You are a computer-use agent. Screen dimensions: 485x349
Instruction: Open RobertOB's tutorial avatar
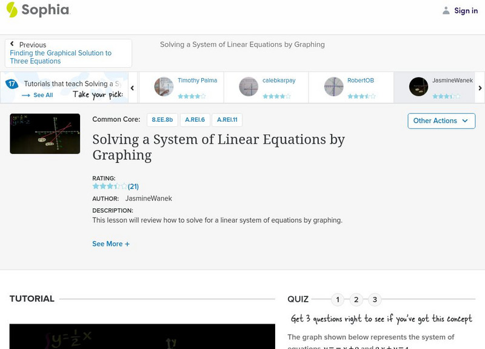(x=334, y=84)
